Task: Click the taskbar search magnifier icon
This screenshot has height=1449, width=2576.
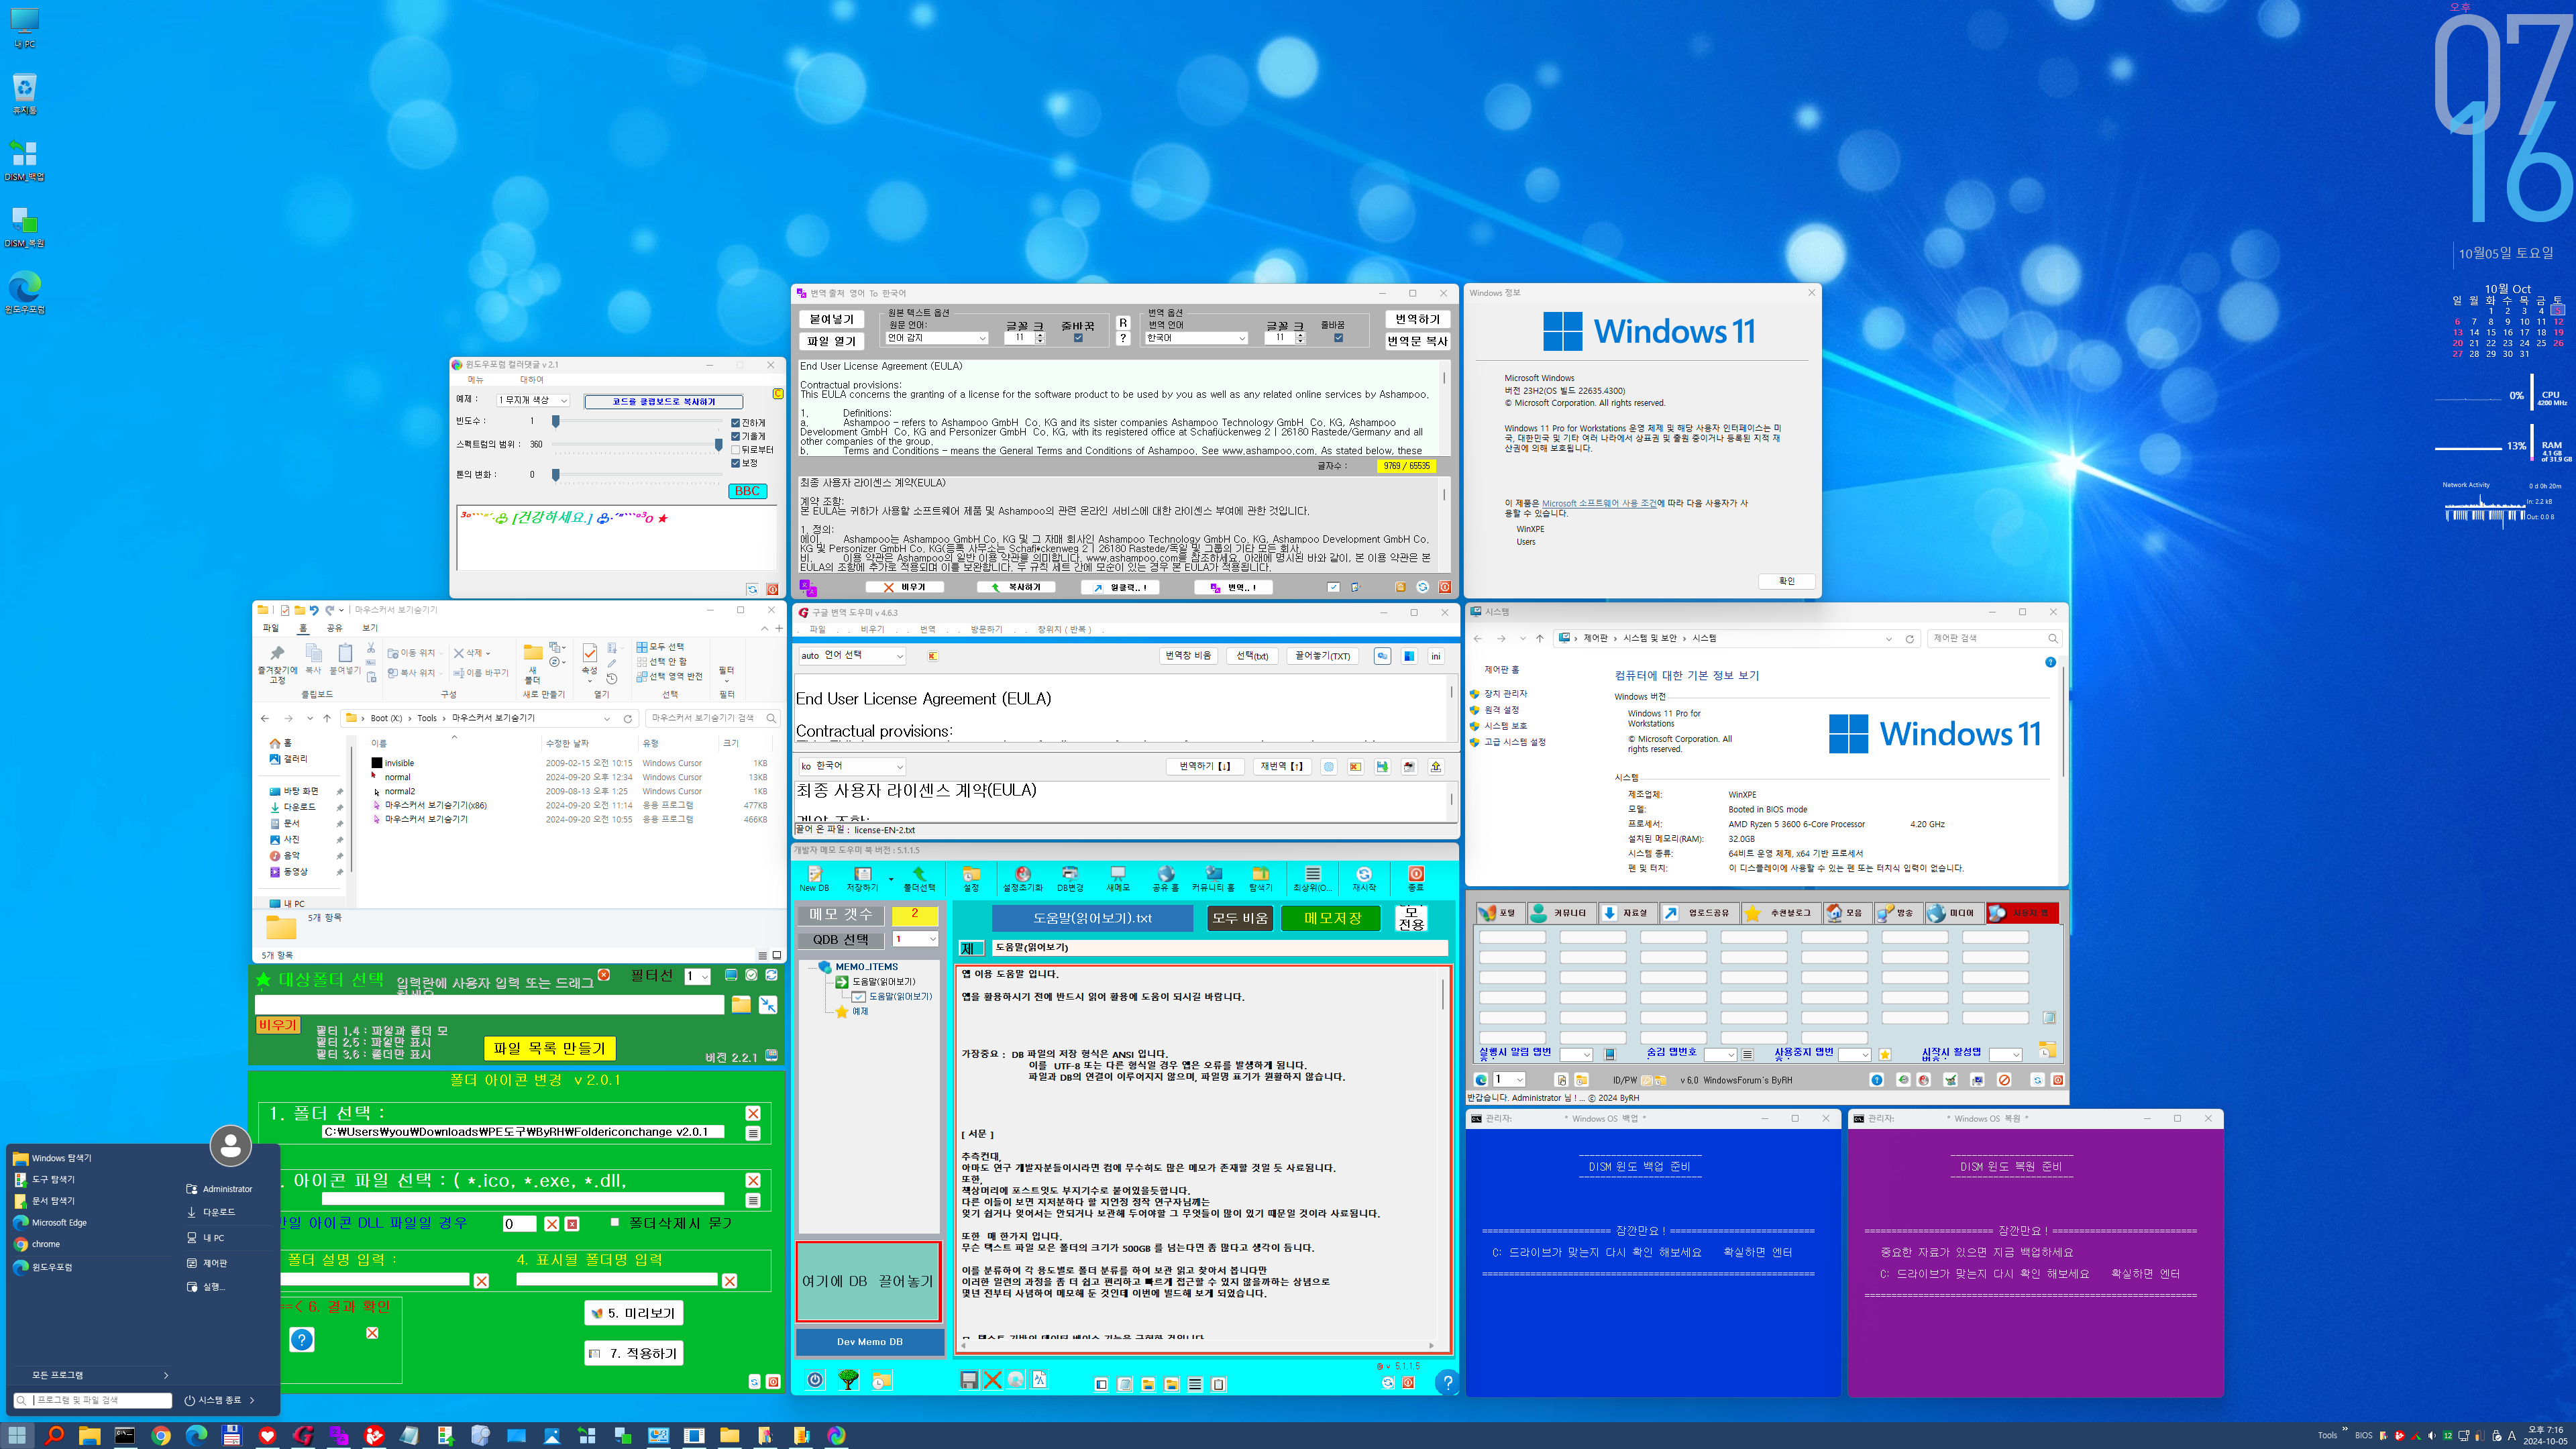Action: click(54, 1435)
